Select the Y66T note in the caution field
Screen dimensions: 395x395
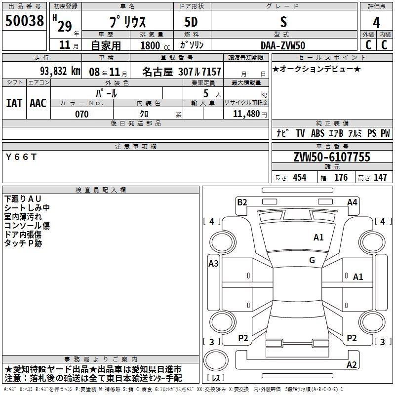click(21, 157)
